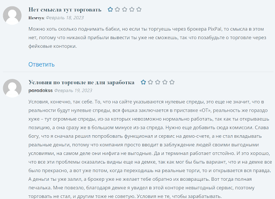The height and width of the screenshot is (199, 275).
Task: Click the second star in the paradokss review rating
Action: 150,82
